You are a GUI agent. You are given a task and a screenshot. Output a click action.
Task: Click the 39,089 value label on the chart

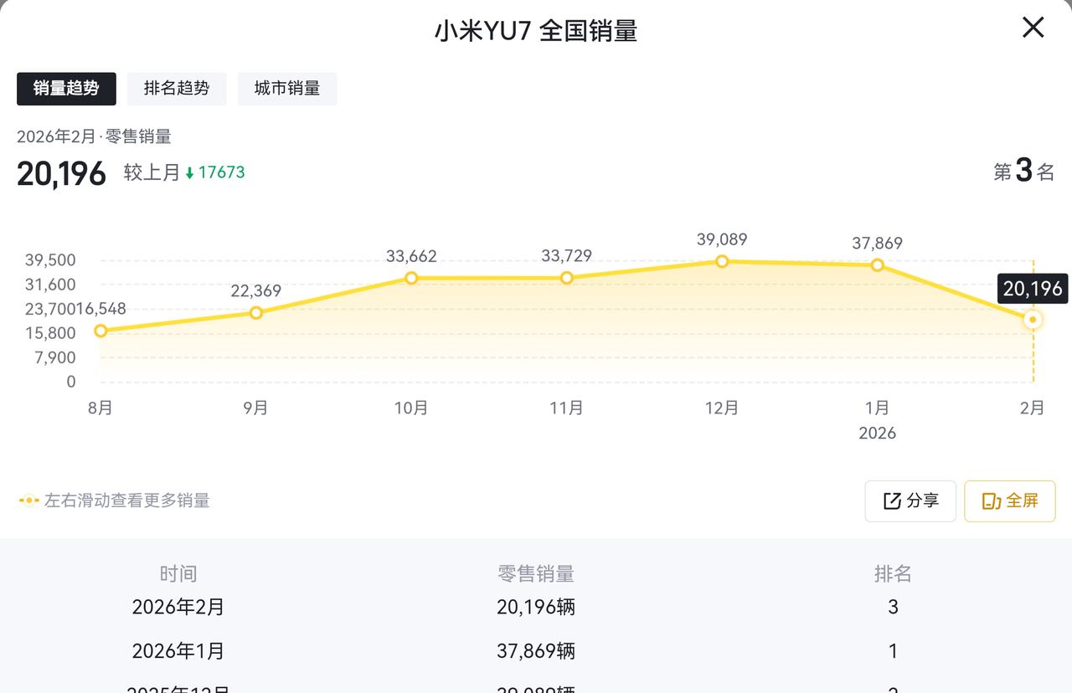click(x=722, y=239)
